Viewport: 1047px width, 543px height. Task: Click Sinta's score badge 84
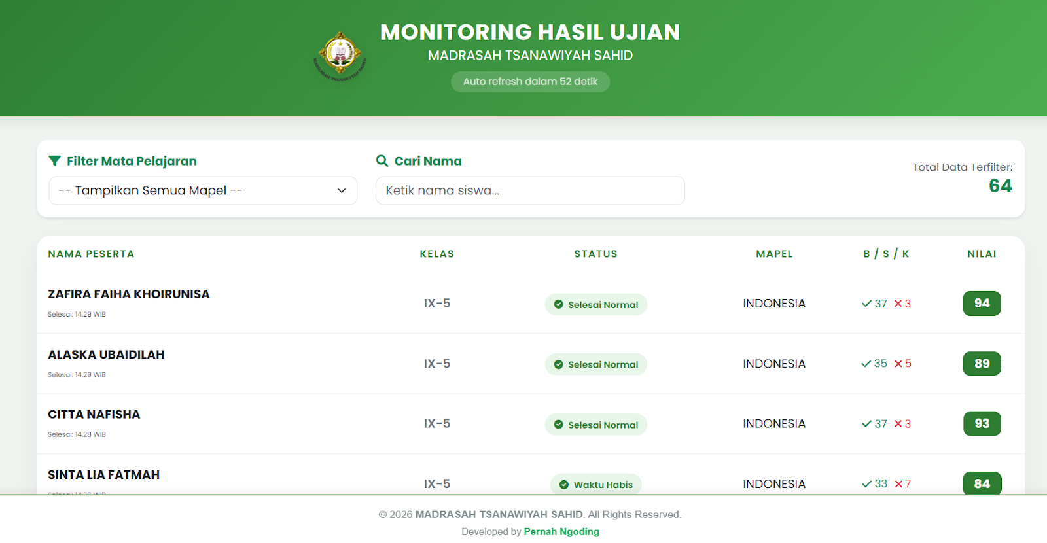[x=982, y=483]
